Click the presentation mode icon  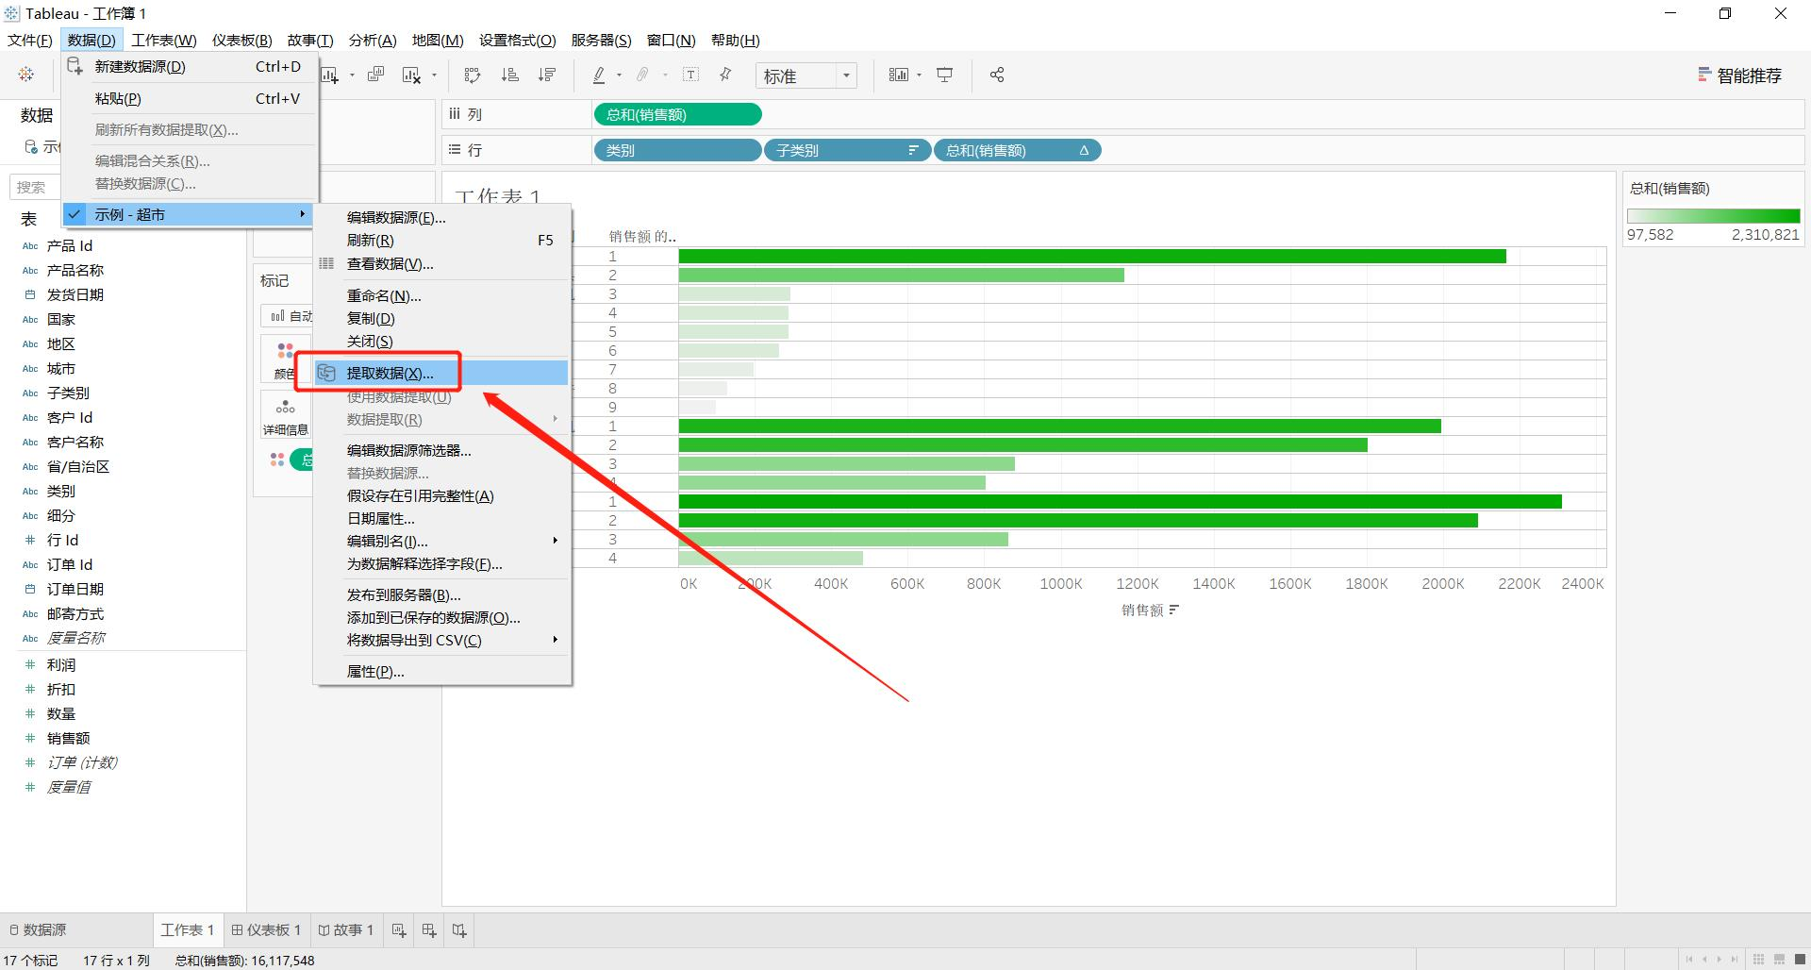(x=944, y=75)
